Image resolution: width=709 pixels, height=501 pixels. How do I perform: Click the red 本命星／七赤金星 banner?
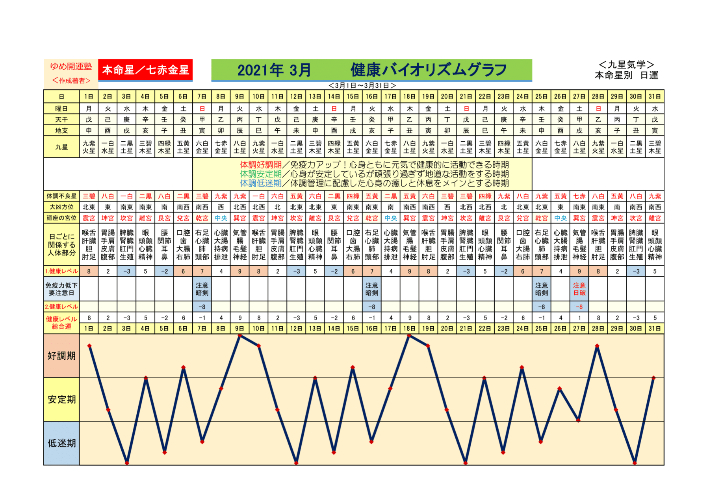(x=145, y=70)
